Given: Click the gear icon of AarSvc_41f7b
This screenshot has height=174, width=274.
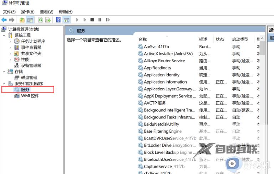Looking at the screenshot, I should tap(141, 47).
